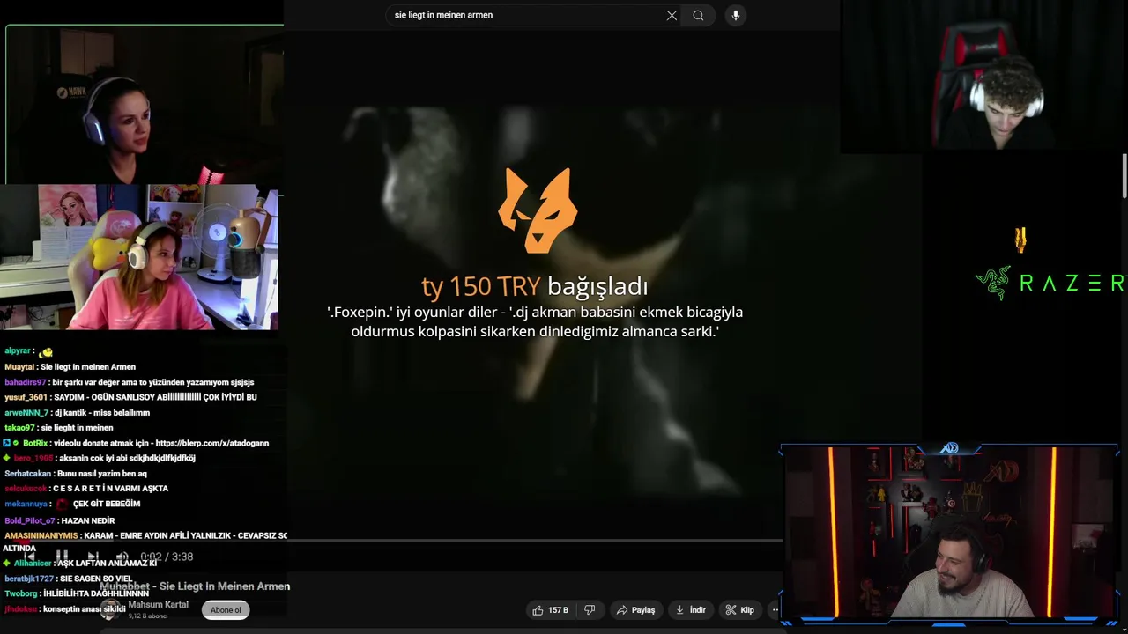This screenshot has width=1128, height=634.
Task: Click 'Muhabbet - Sie Liegt In Meinen Armen' title
Action: (195, 586)
